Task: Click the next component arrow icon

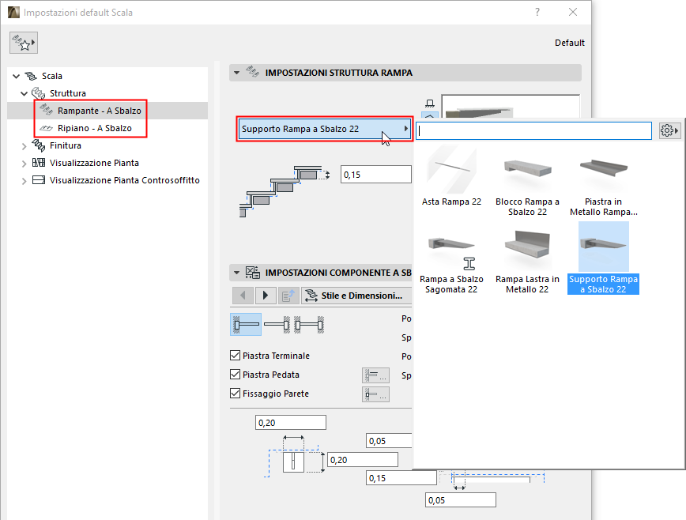Action: 265,296
